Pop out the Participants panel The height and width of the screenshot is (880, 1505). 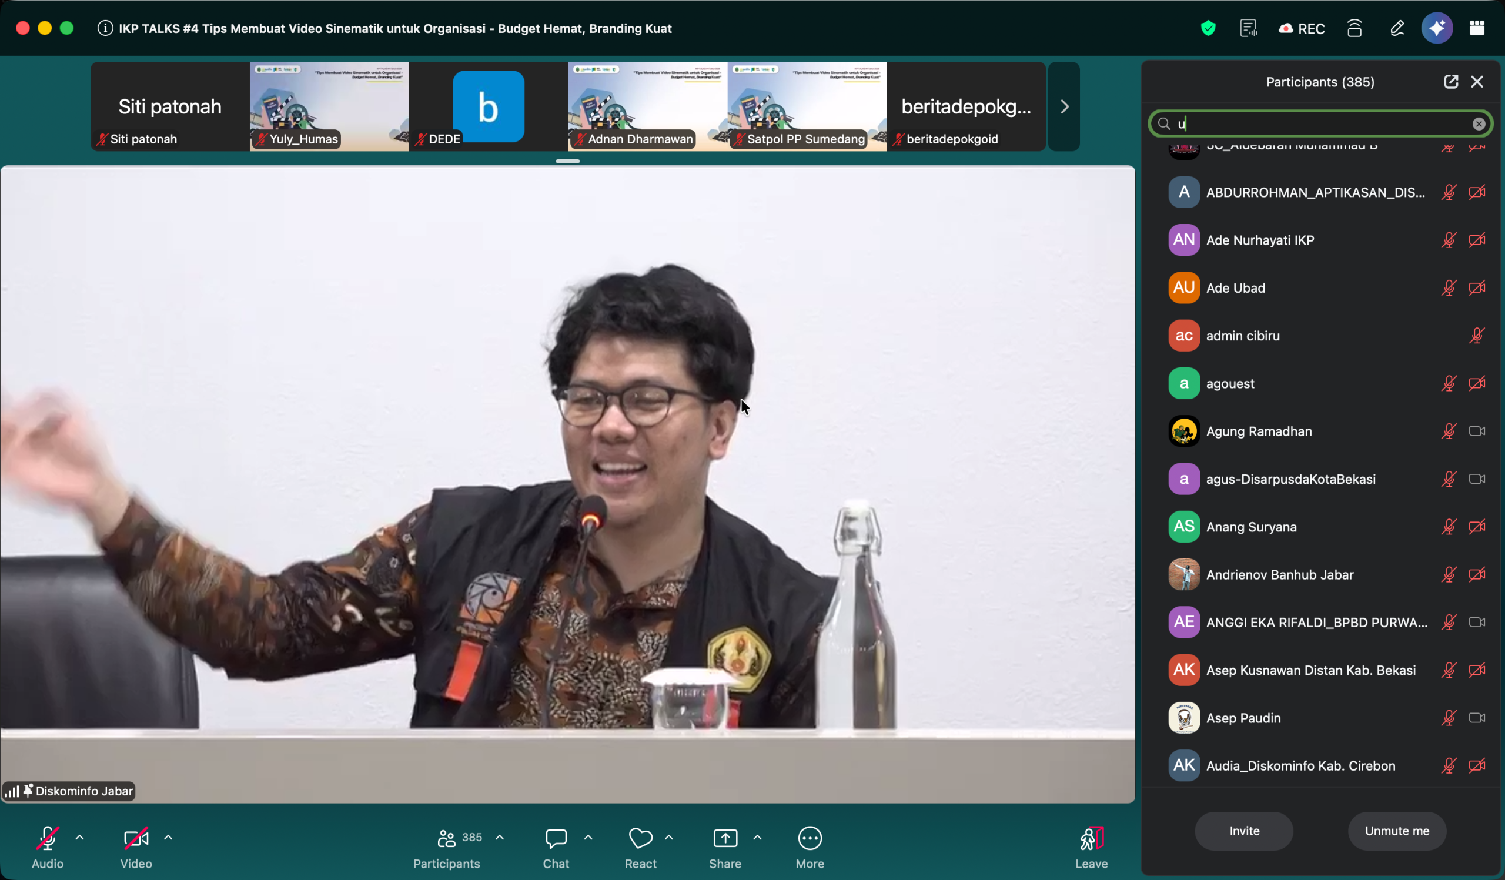coord(1452,82)
